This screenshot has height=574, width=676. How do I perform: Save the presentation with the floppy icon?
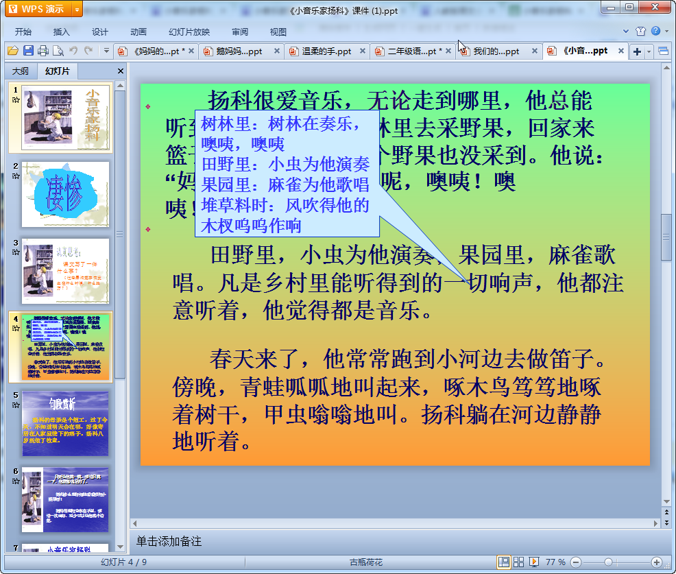29,51
